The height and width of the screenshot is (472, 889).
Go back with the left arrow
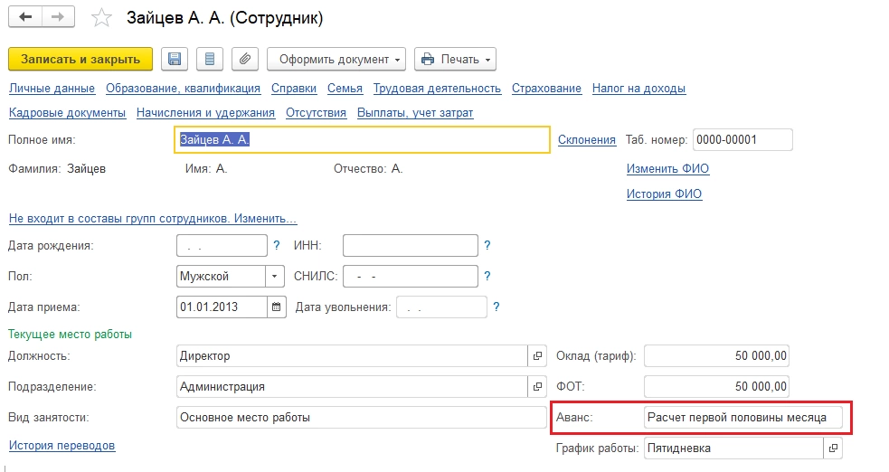click(x=25, y=17)
